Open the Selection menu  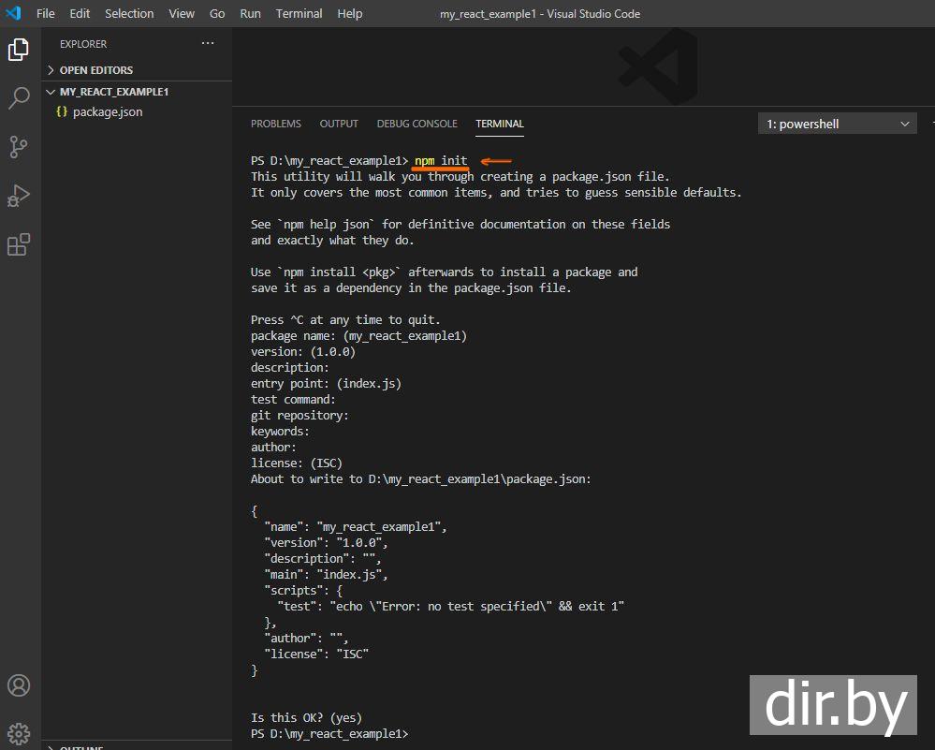point(129,14)
